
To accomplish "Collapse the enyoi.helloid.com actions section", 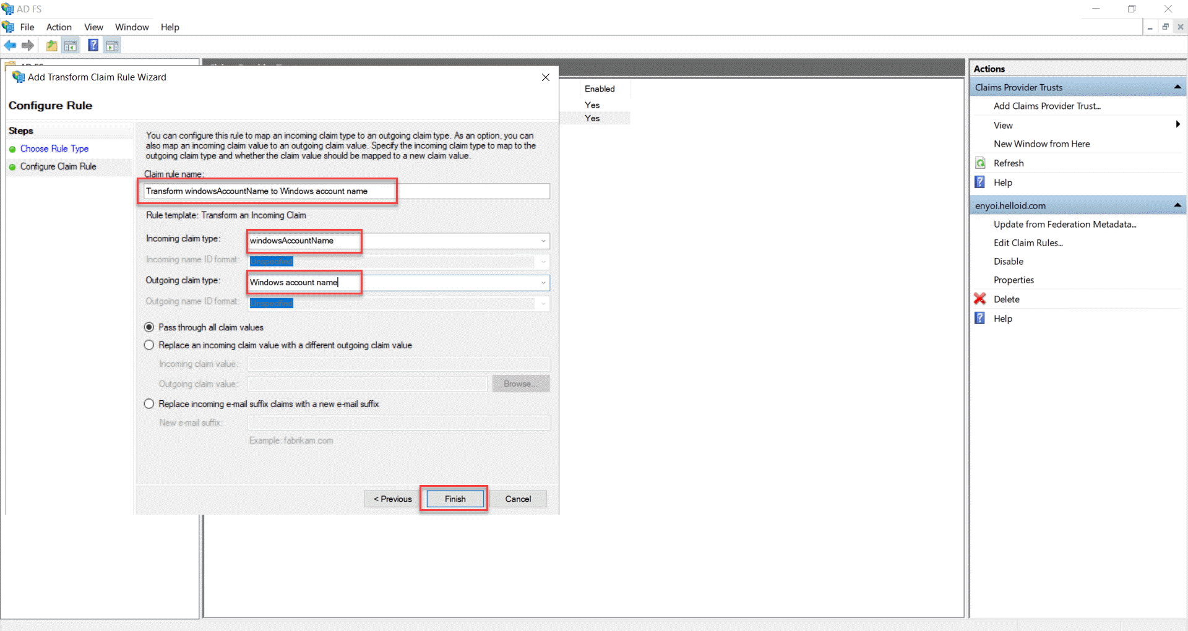I will pos(1177,205).
